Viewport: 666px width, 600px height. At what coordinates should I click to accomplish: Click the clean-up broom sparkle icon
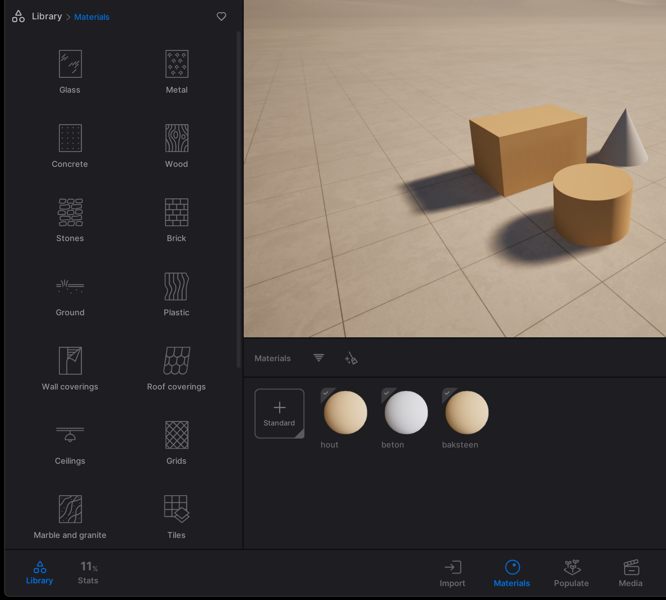[351, 358]
